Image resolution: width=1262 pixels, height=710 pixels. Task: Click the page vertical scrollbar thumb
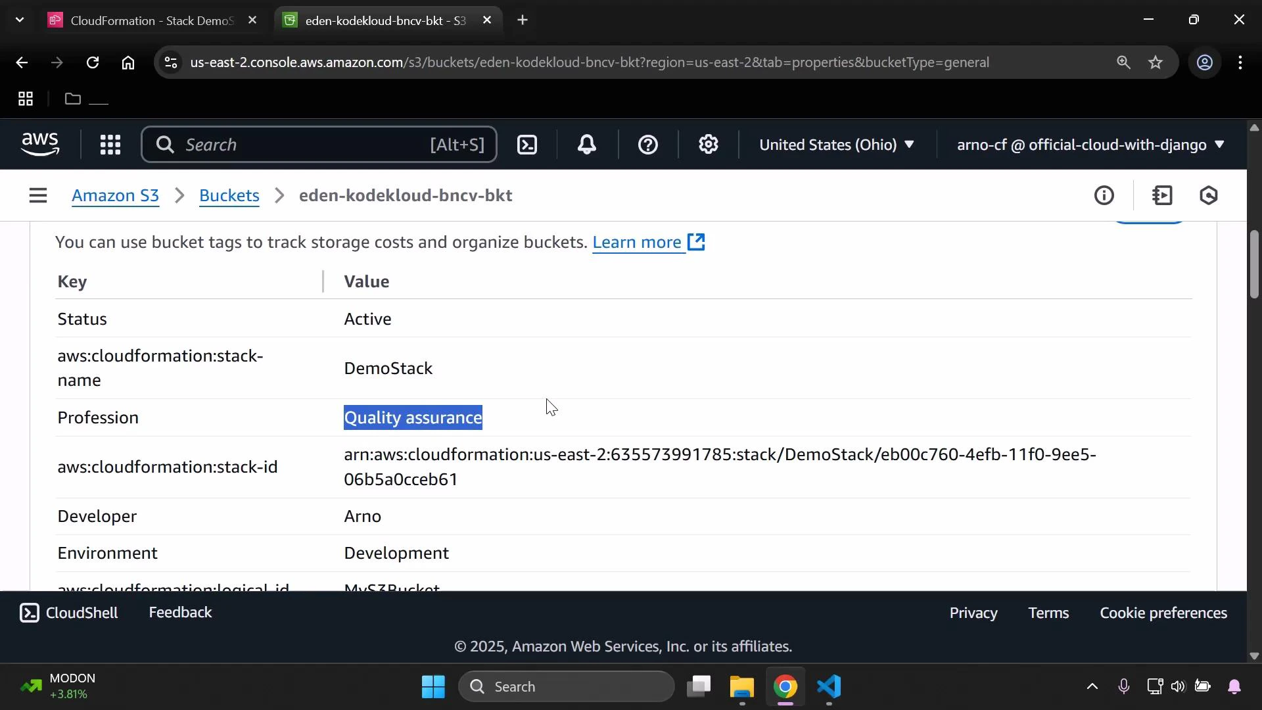point(1254,264)
